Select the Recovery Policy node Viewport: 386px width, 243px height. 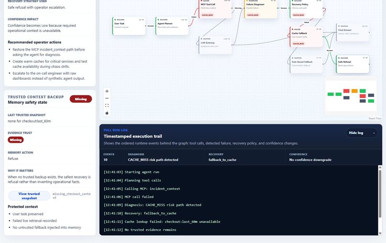tap(306, 9)
